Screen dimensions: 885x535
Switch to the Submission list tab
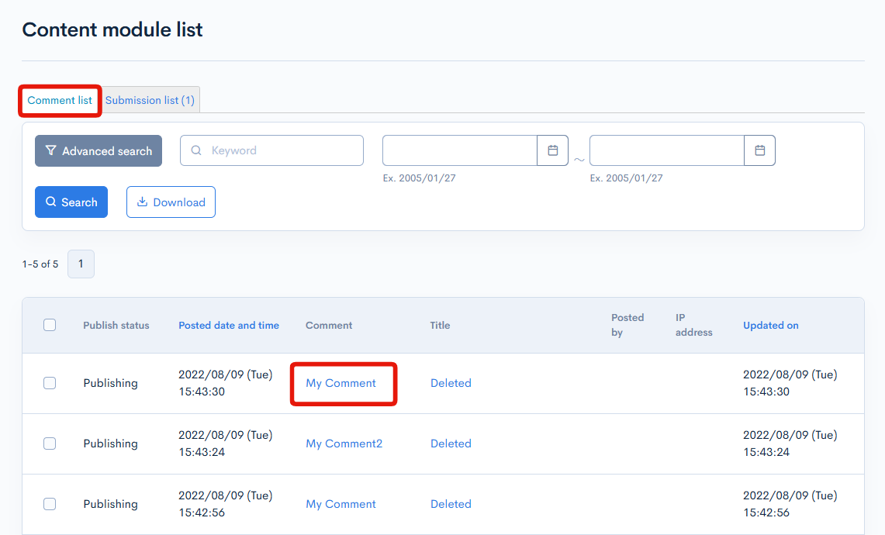150,99
